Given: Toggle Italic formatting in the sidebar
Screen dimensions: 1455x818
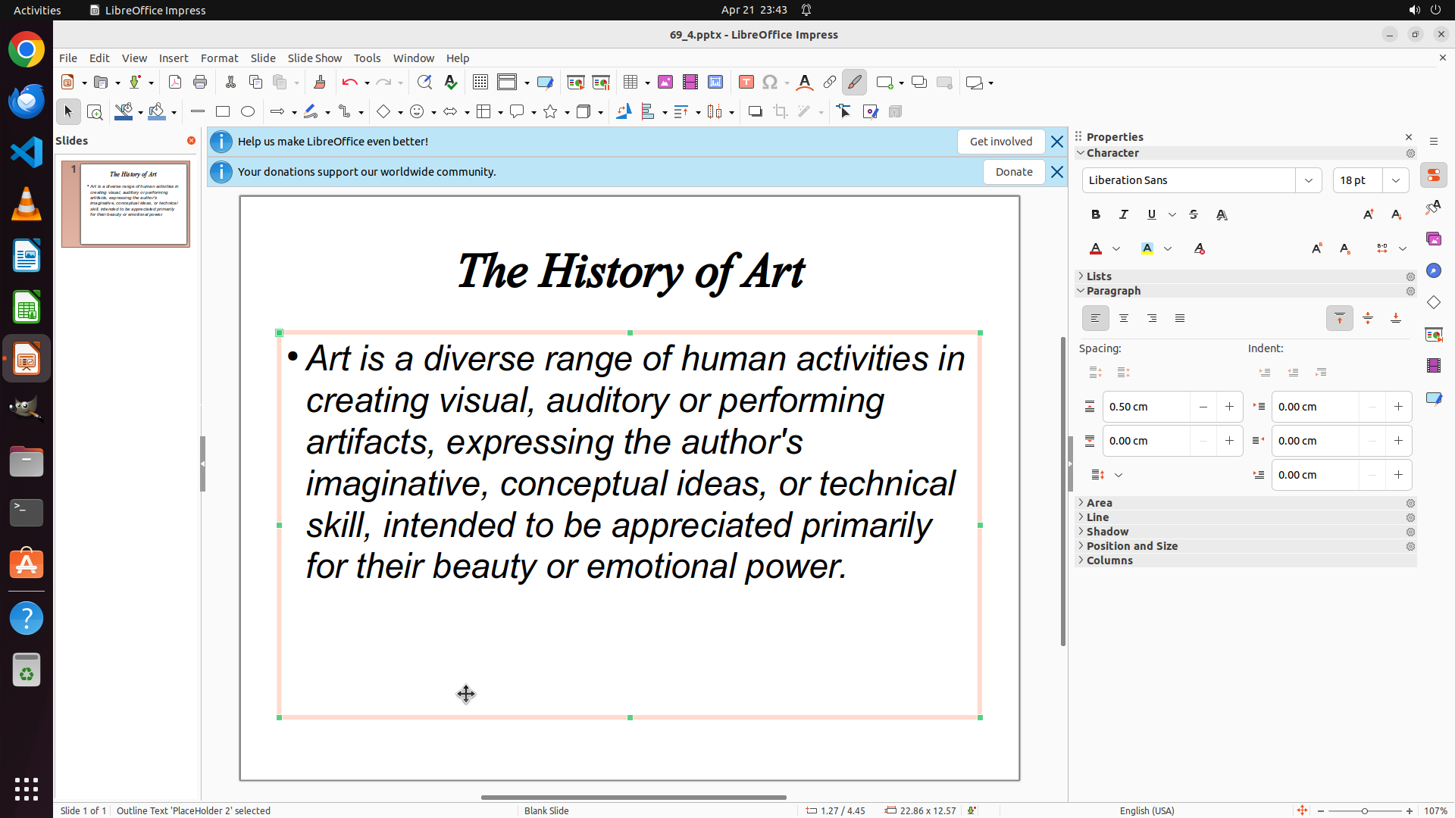Looking at the screenshot, I should coord(1124,215).
